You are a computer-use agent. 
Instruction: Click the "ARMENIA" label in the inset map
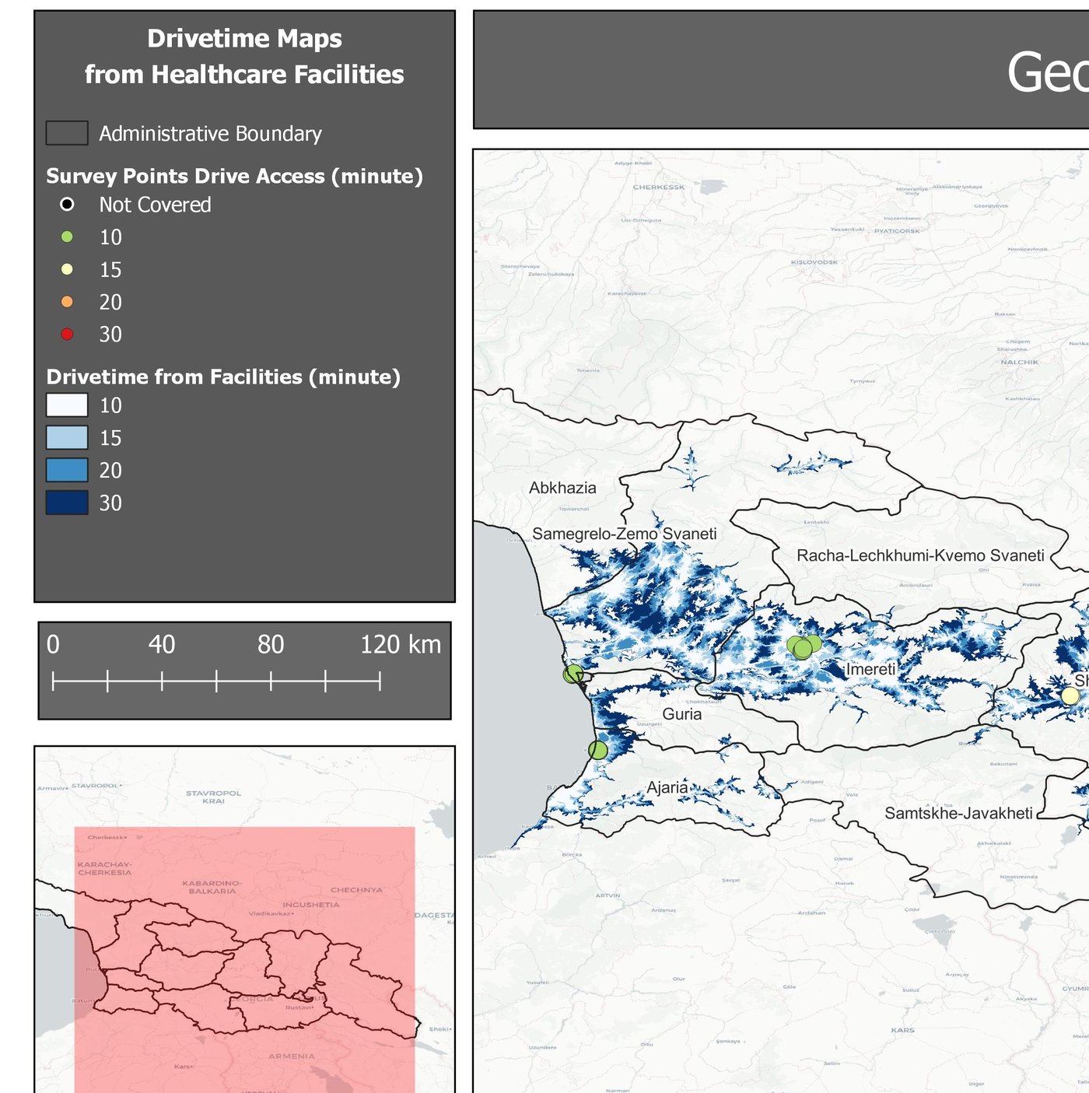point(292,1056)
